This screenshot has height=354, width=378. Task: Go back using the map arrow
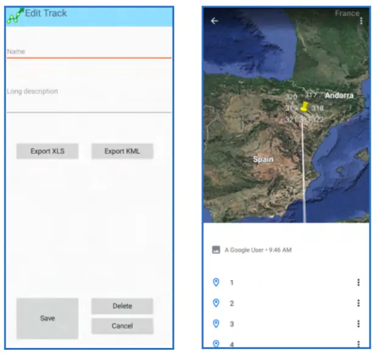214,21
